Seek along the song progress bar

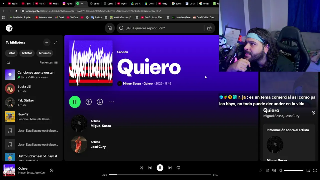[160, 175]
